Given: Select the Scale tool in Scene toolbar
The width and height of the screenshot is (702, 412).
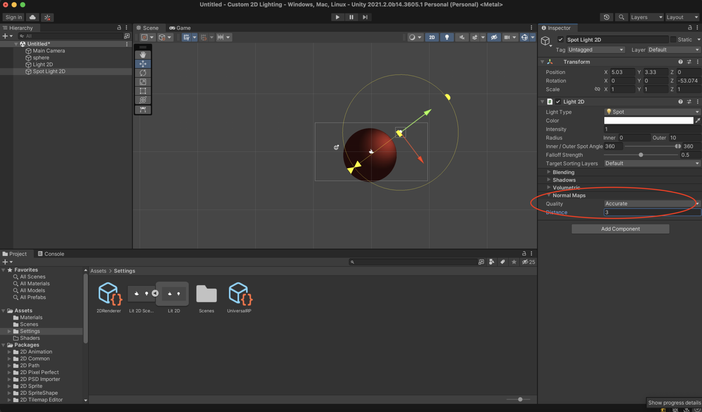Looking at the screenshot, I should (x=143, y=82).
